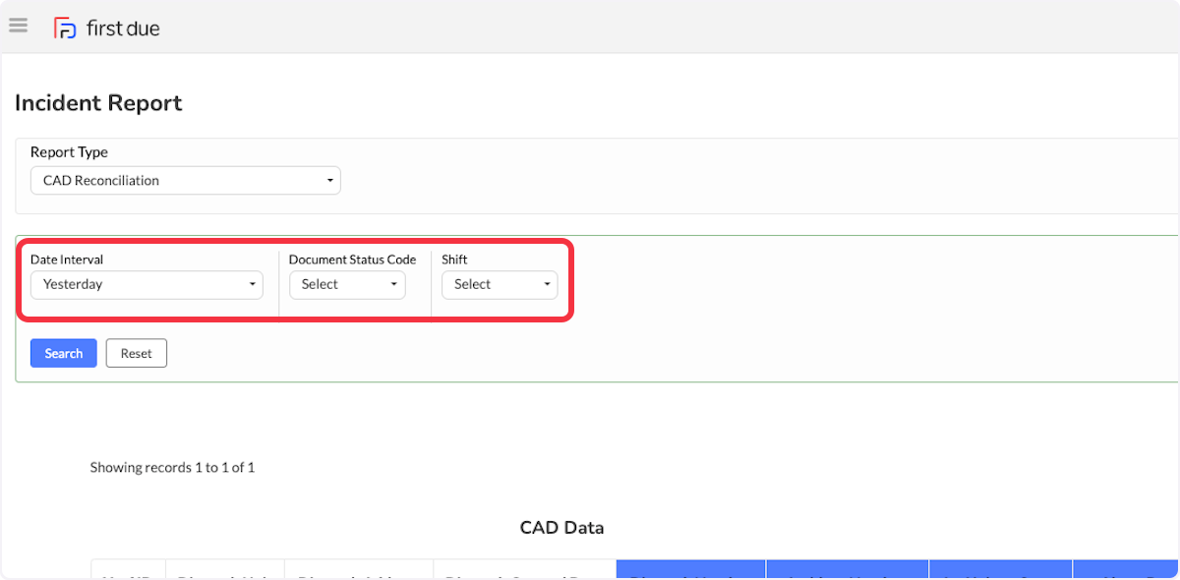Click the CAD Data table title
Screen dimensions: 1180x580
[x=561, y=528]
